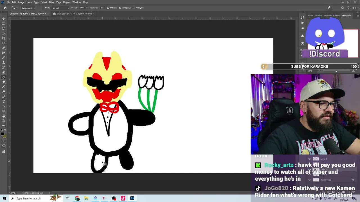Open TikTok app from the taskbar
The image size is (360, 202).
(123, 198)
